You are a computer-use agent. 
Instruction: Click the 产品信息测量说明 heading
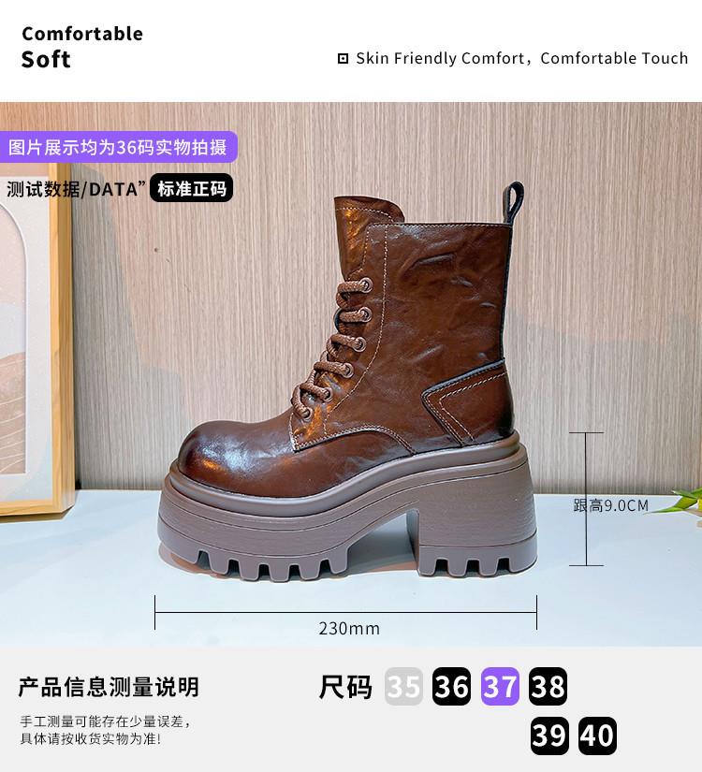coord(109,687)
